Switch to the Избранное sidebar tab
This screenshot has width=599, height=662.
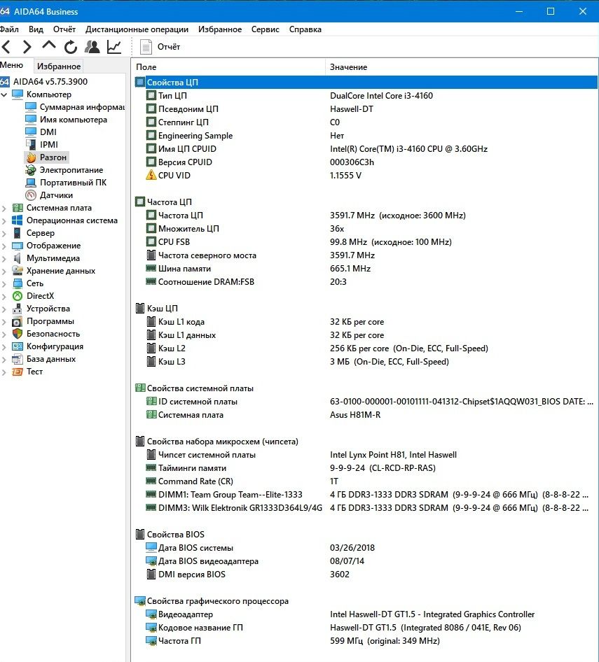[x=59, y=66]
